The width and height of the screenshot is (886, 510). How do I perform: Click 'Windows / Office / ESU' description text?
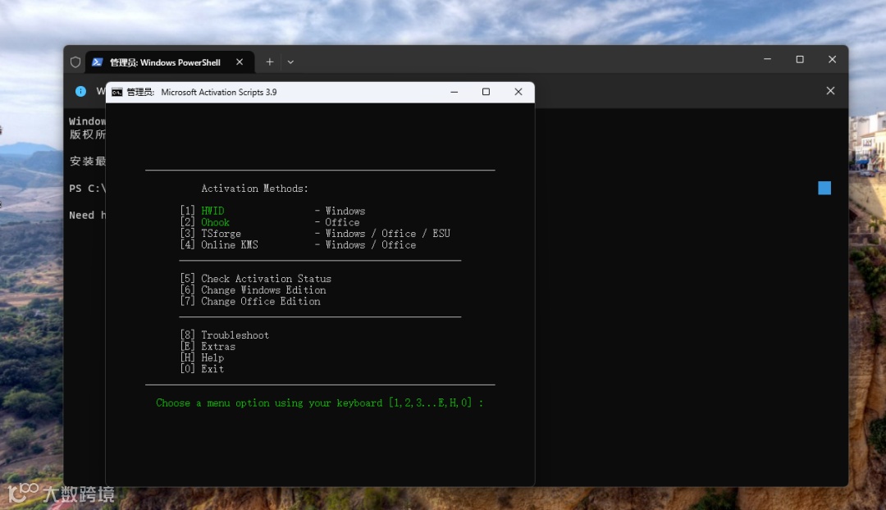point(387,233)
